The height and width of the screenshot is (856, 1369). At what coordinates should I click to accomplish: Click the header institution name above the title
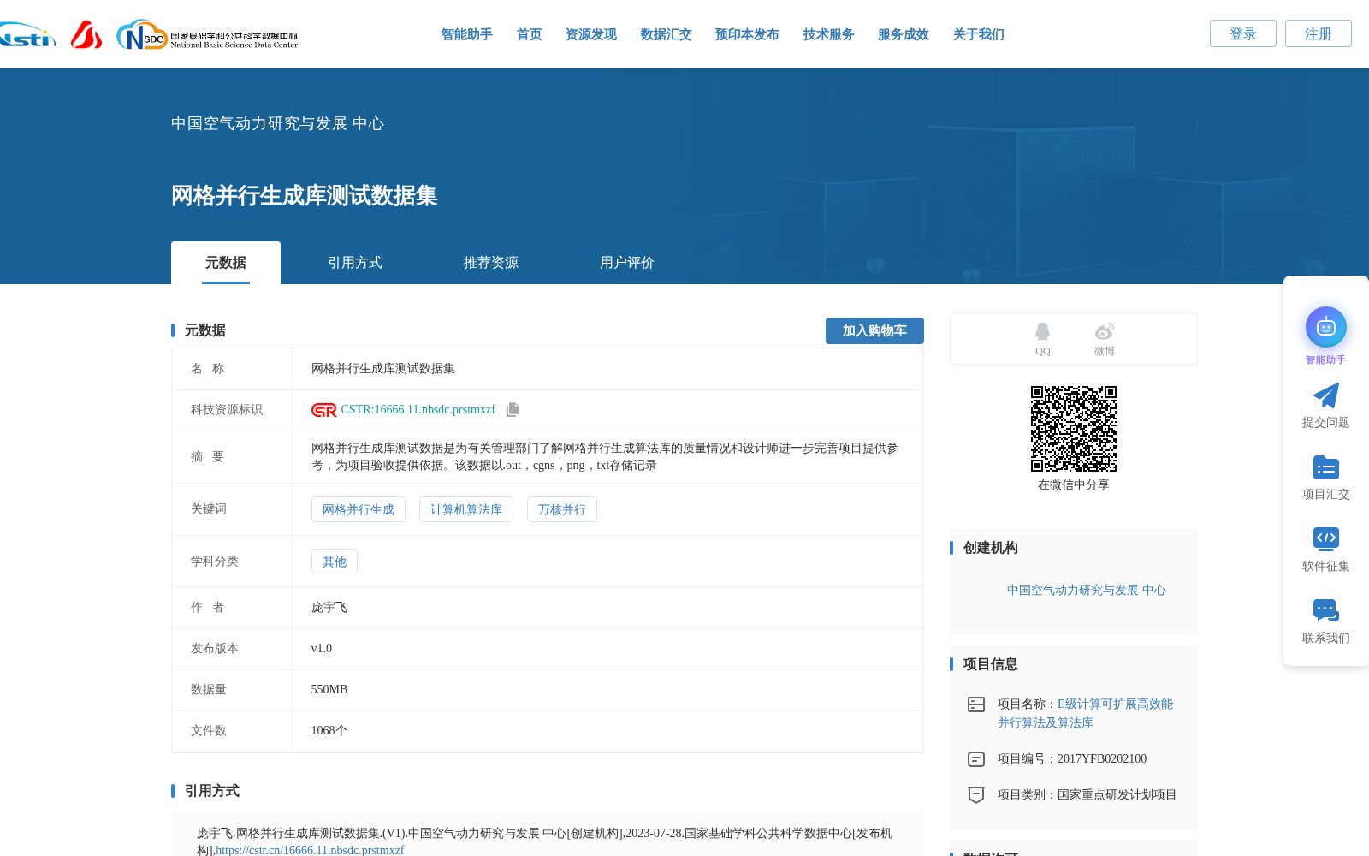tap(278, 123)
